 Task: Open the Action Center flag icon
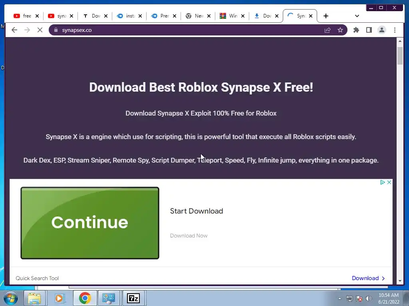click(x=359, y=299)
